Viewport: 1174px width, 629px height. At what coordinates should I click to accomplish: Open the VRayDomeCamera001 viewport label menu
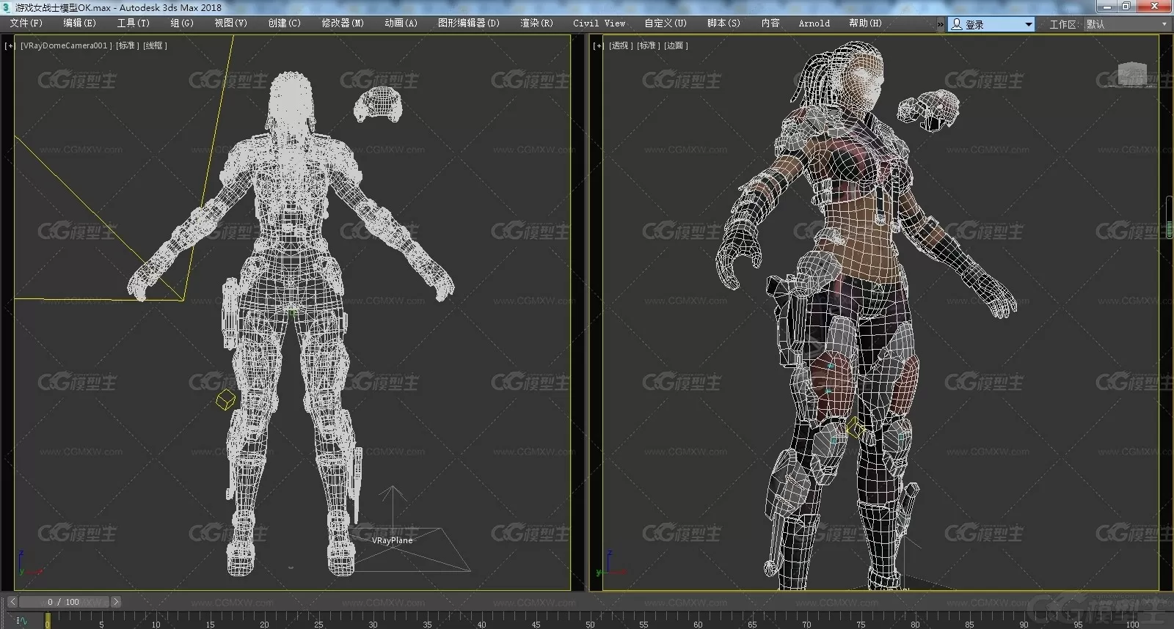pos(66,45)
